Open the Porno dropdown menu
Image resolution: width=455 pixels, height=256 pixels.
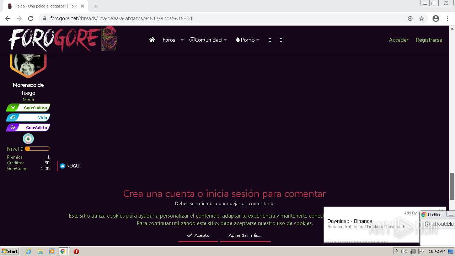coord(248,40)
